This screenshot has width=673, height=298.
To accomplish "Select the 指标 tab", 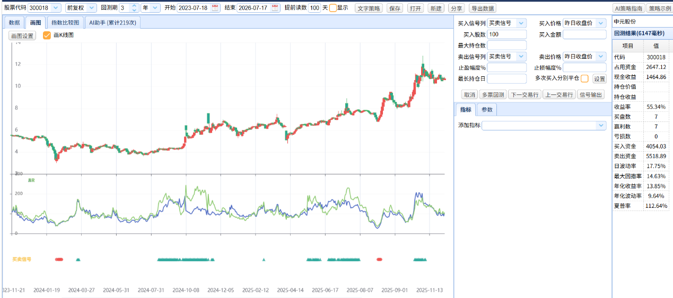I will pyautogui.click(x=466, y=110).
